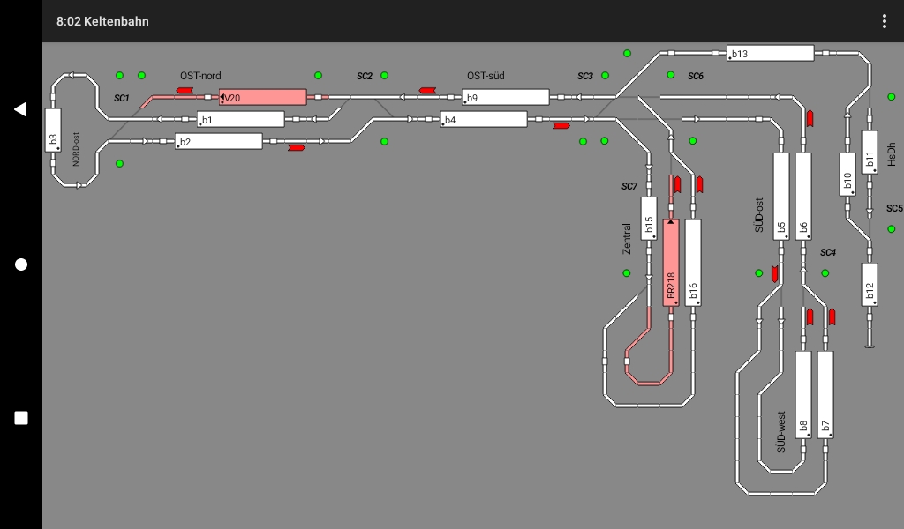904x529 pixels.
Task: Toggle the red signal left of V20 block
Action: 185,90
